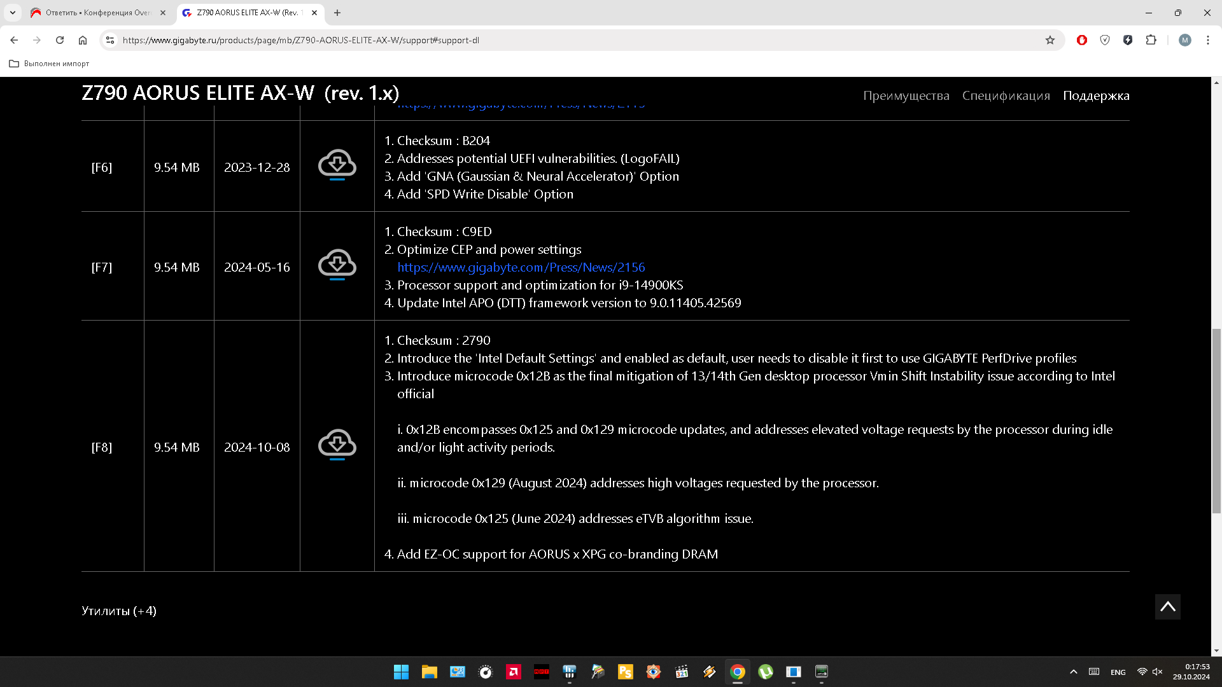Screen dimensions: 1222x687
Task: Show hidden system tray icons
Action: pyautogui.click(x=1073, y=672)
